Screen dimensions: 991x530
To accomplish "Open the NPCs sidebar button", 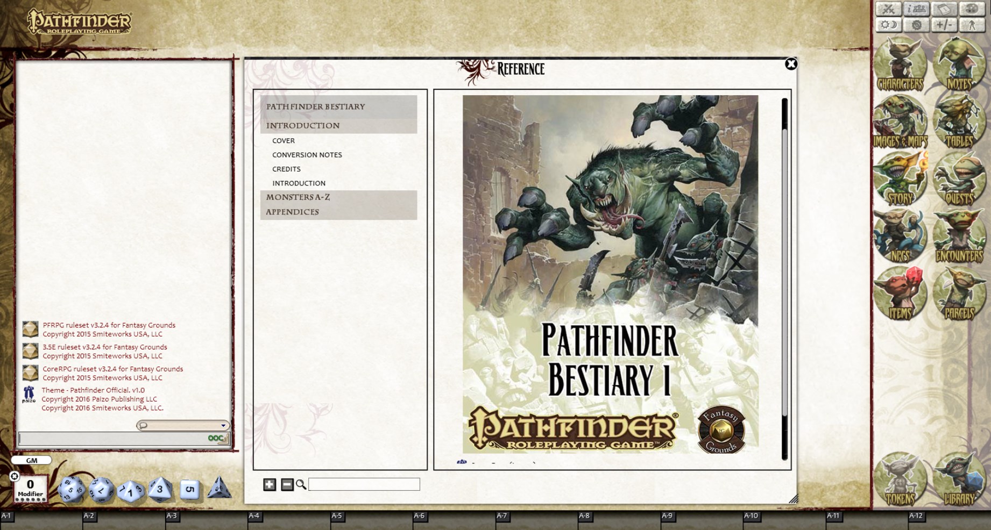I will coord(900,236).
